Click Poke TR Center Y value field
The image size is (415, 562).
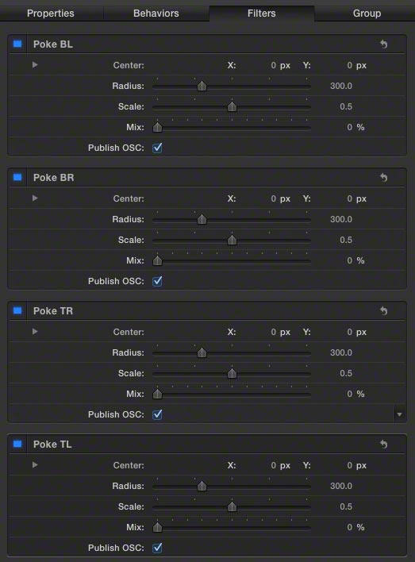[x=349, y=332]
